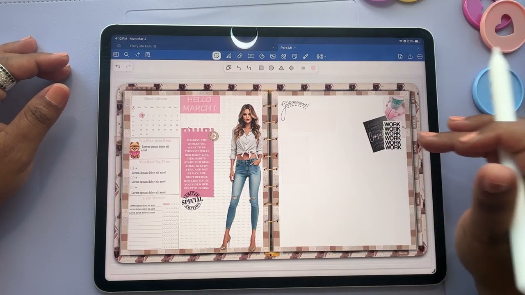Screen dimensions: 525x295
Task: Tap the Habit Trackers heading
Action: (154, 198)
